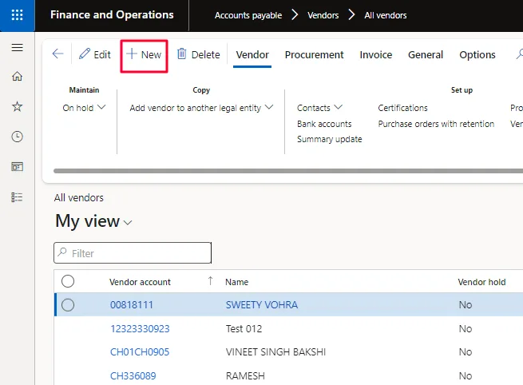
Task: Click All vendors in the breadcrumb
Action: pos(385,15)
